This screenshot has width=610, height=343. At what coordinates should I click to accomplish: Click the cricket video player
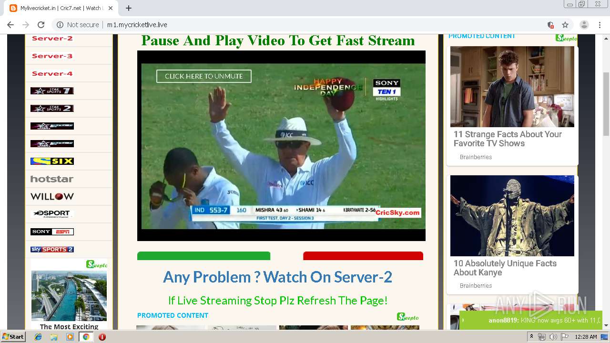coord(281,146)
